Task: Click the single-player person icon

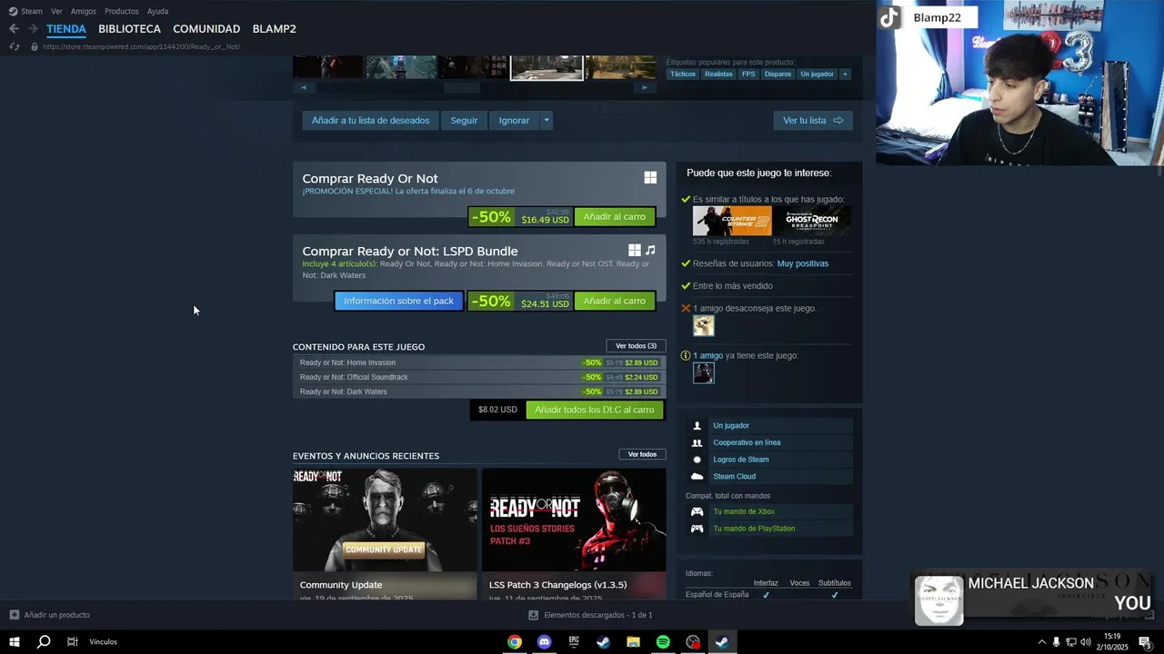Action: [x=697, y=426]
